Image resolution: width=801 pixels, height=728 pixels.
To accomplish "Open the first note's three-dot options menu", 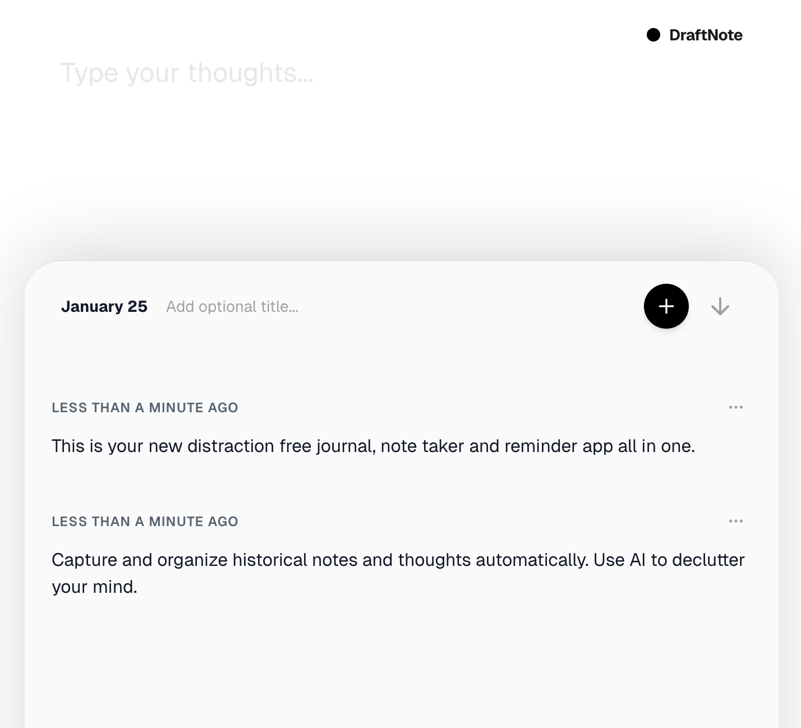I will click(x=735, y=407).
